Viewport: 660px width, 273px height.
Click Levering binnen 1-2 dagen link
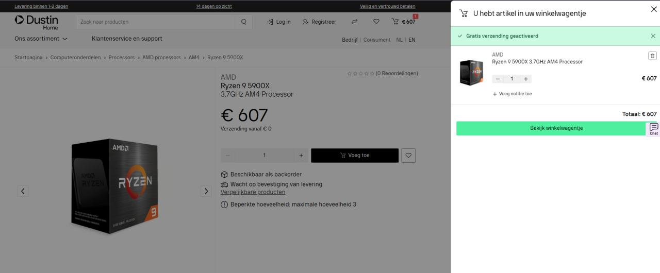click(x=41, y=6)
